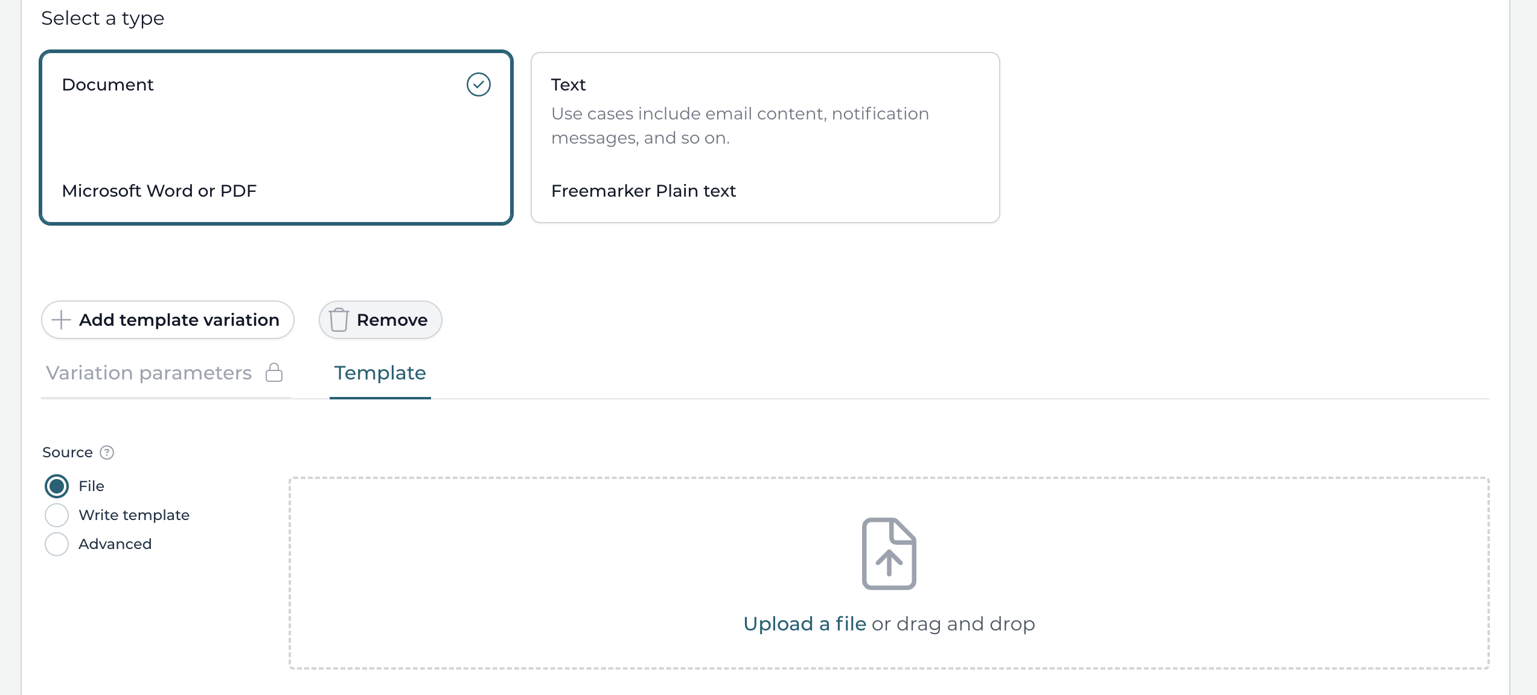
Task: Click the Microsoft Word or PDF label
Action: pyautogui.click(x=159, y=191)
